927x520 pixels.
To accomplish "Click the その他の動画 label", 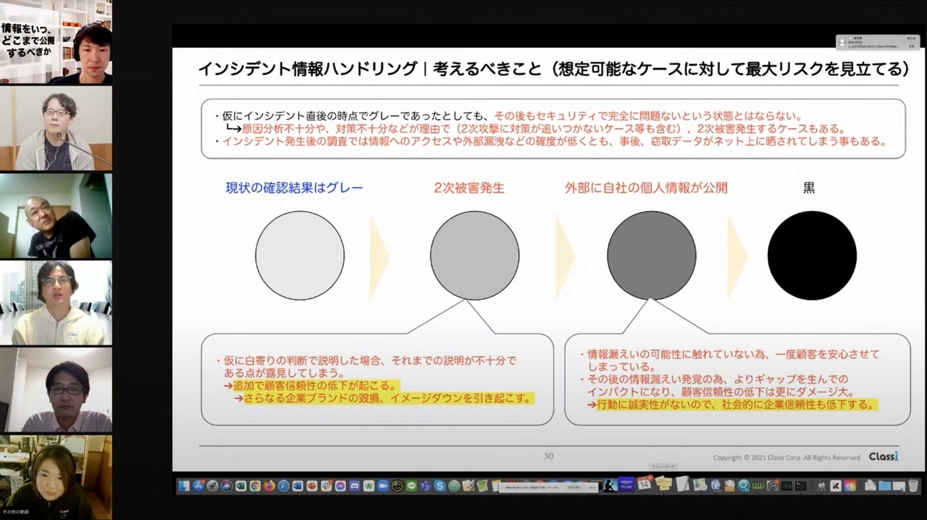I will (15, 512).
